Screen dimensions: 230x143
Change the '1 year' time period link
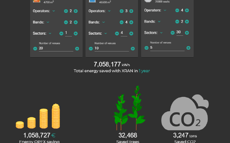[144, 71]
